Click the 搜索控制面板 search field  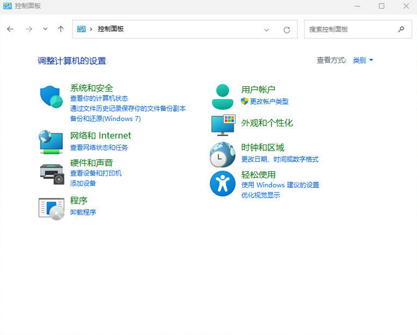(351, 29)
